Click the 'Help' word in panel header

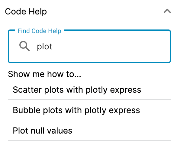[38, 11]
